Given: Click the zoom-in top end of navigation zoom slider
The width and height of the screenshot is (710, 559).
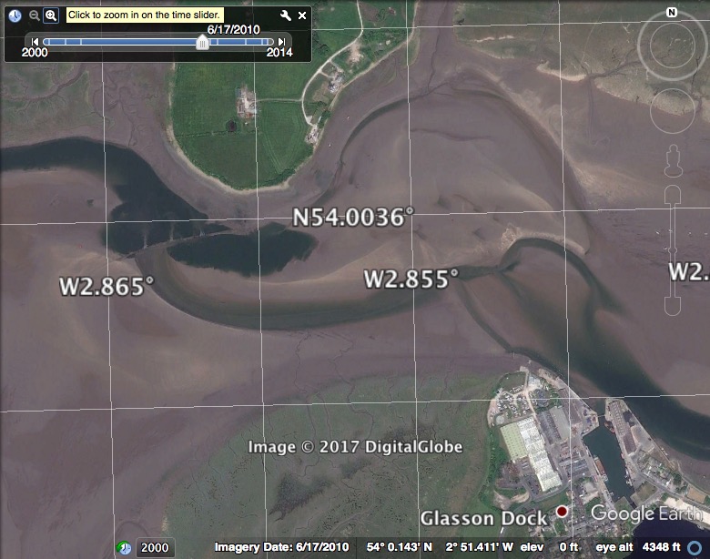Looking at the screenshot, I should [x=673, y=195].
